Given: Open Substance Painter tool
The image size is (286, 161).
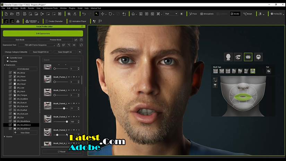Looking at the screenshot, I should pyautogui.click(x=31, y=22).
